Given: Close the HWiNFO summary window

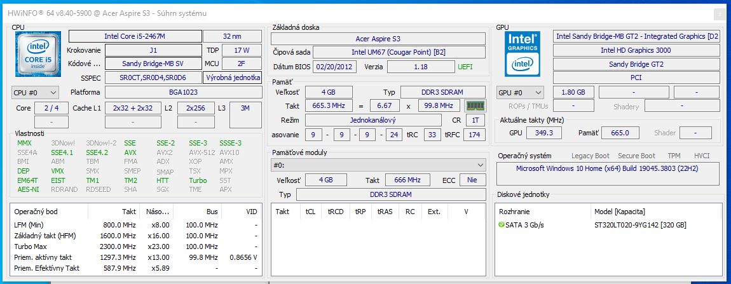Looking at the screenshot, I should [720, 15].
